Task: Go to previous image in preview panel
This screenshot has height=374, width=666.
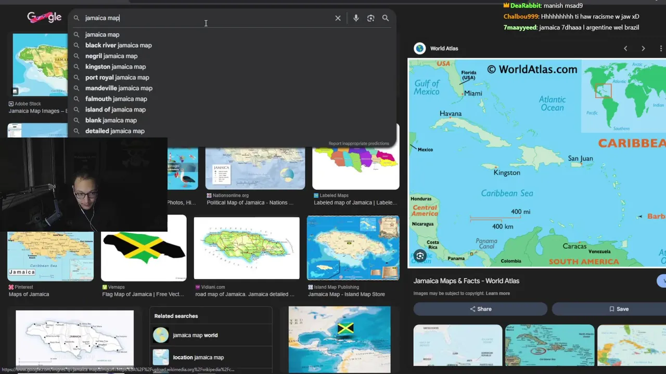Action: tap(625, 48)
